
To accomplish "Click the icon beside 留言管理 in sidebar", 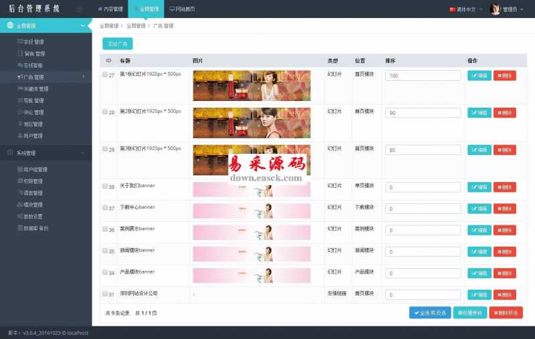I will pos(20,53).
